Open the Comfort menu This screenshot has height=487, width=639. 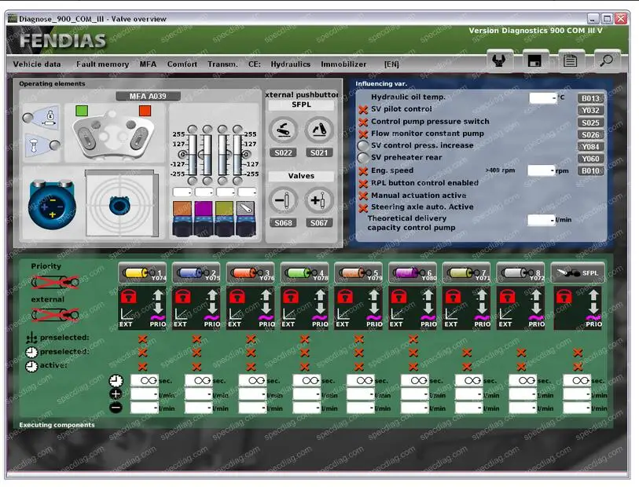point(182,64)
